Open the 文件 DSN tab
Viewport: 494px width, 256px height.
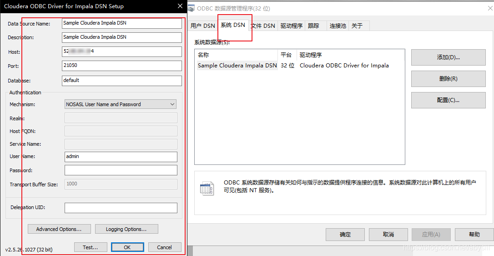tap(263, 26)
